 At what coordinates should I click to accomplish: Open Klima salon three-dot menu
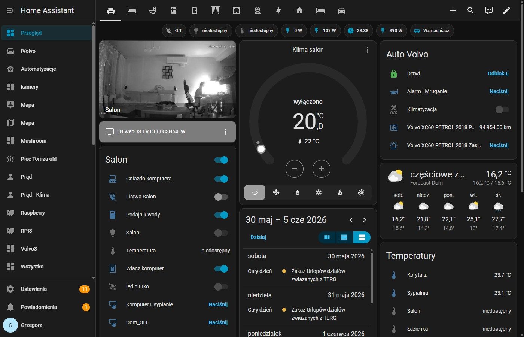coord(368,50)
